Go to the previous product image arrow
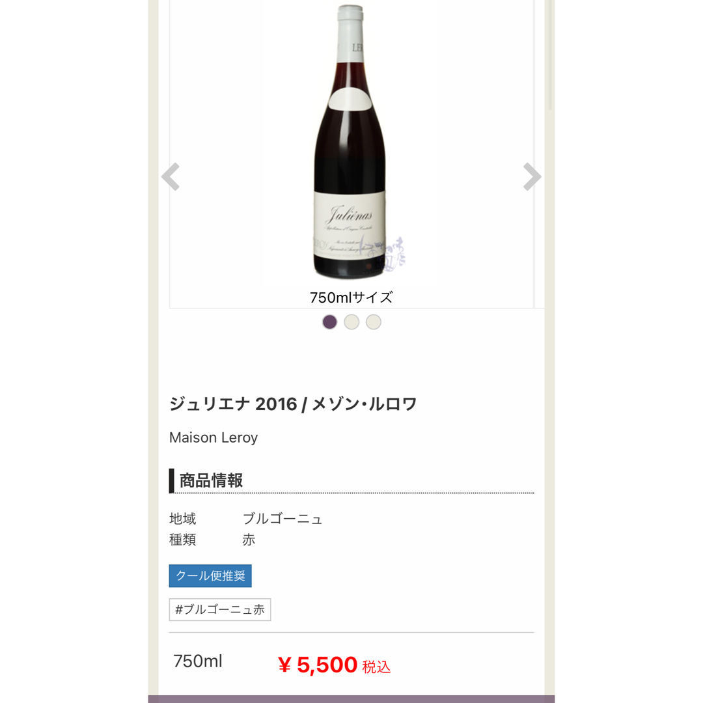Viewport: 703px width, 703px height. click(x=171, y=176)
